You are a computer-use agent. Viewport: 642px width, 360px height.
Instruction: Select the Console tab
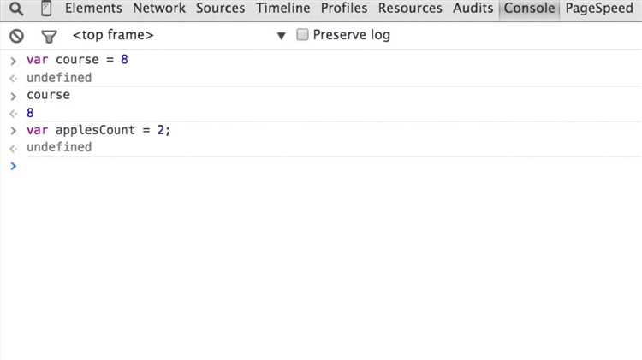pyautogui.click(x=530, y=9)
